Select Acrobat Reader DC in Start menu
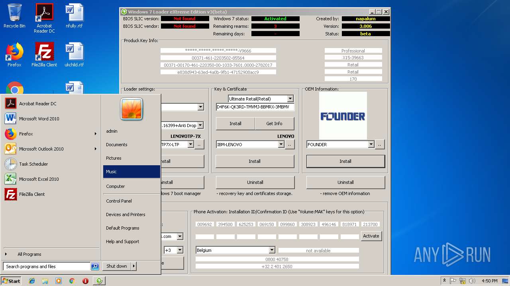Image resolution: width=510 pixels, height=286 pixels. (51, 104)
